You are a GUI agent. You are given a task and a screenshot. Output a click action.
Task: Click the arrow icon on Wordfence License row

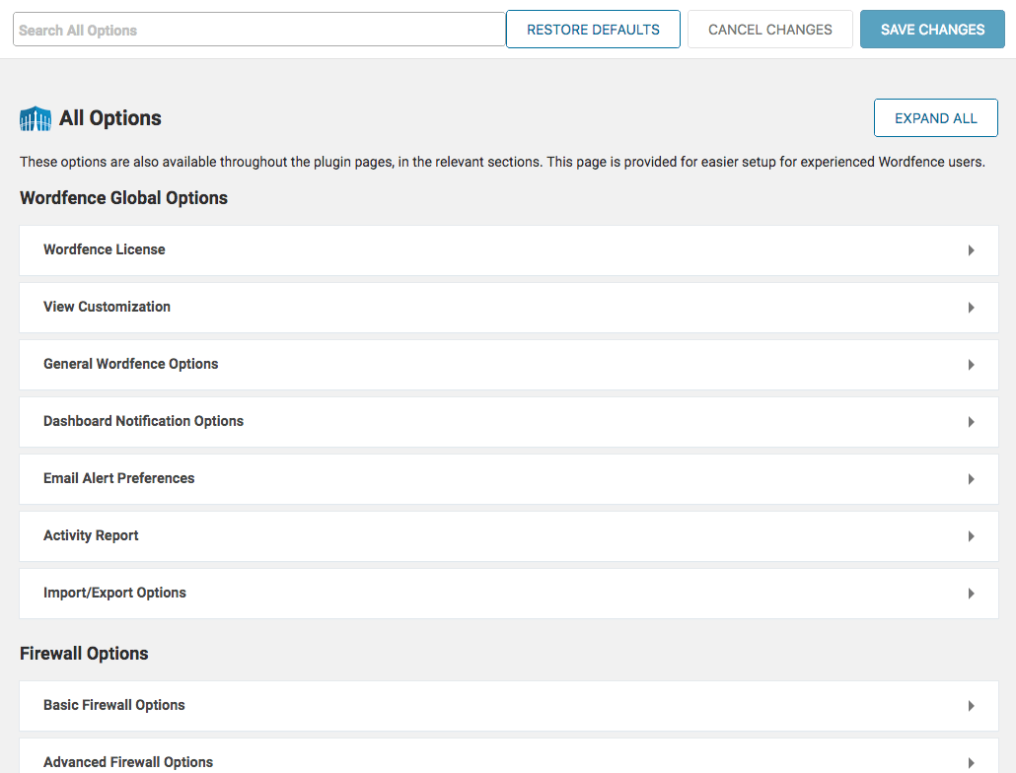[x=971, y=250]
